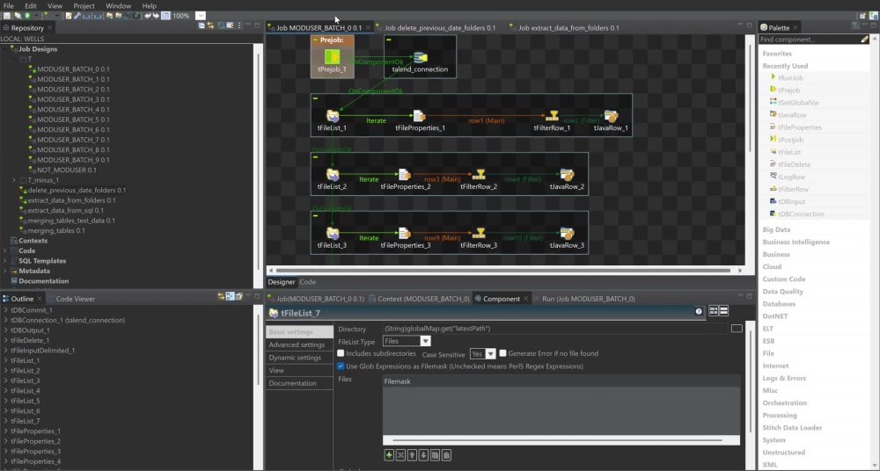Select the tJavaRow_2 component icon
Screen dimensions: 880x471
pyautogui.click(x=567, y=175)
